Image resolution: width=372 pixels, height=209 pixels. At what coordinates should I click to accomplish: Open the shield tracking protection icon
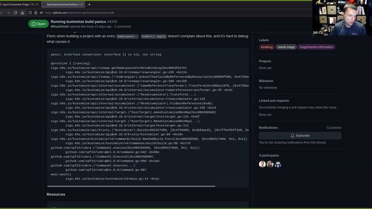point(30,13)
